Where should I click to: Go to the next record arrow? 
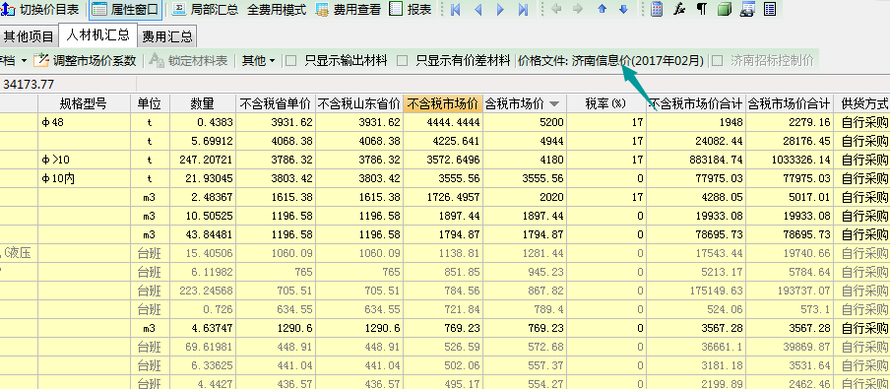pos(500,10)
